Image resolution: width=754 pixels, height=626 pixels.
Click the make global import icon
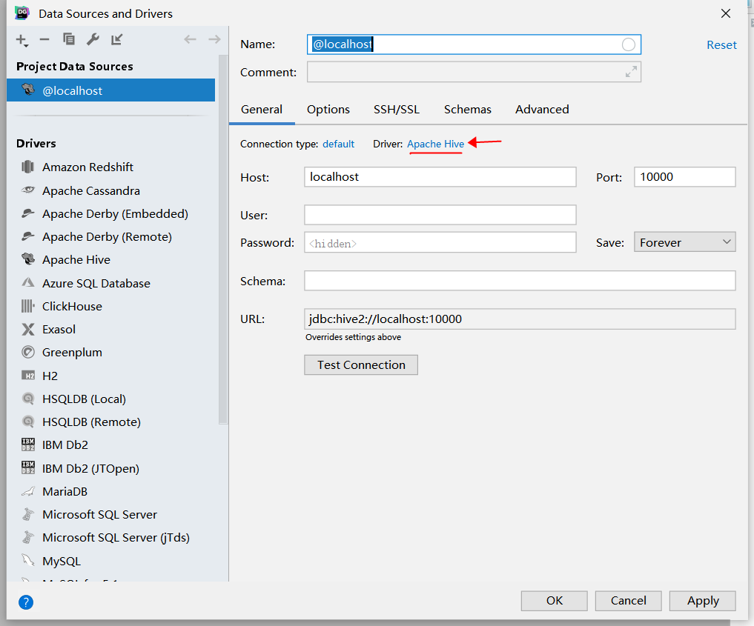pos(117,39)
